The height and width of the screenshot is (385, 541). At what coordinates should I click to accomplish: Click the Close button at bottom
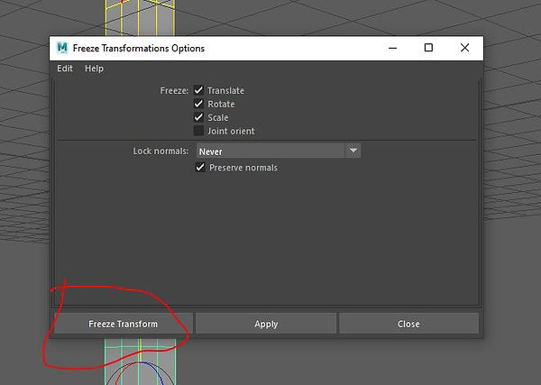point(408,324)
